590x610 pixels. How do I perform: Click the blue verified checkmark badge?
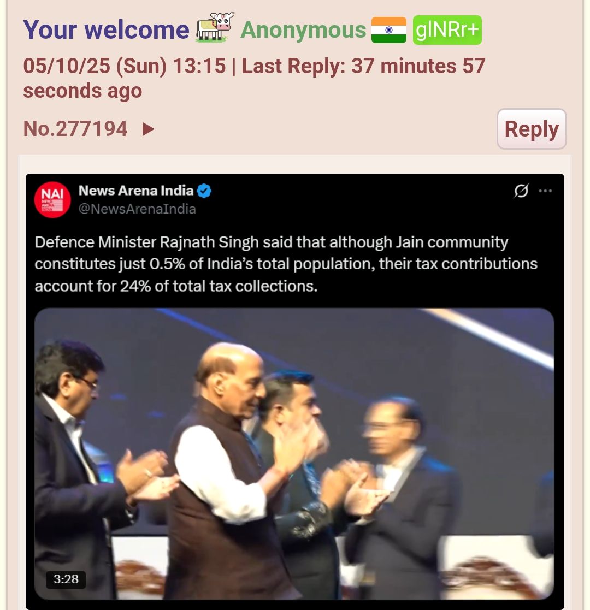point(204,191)
